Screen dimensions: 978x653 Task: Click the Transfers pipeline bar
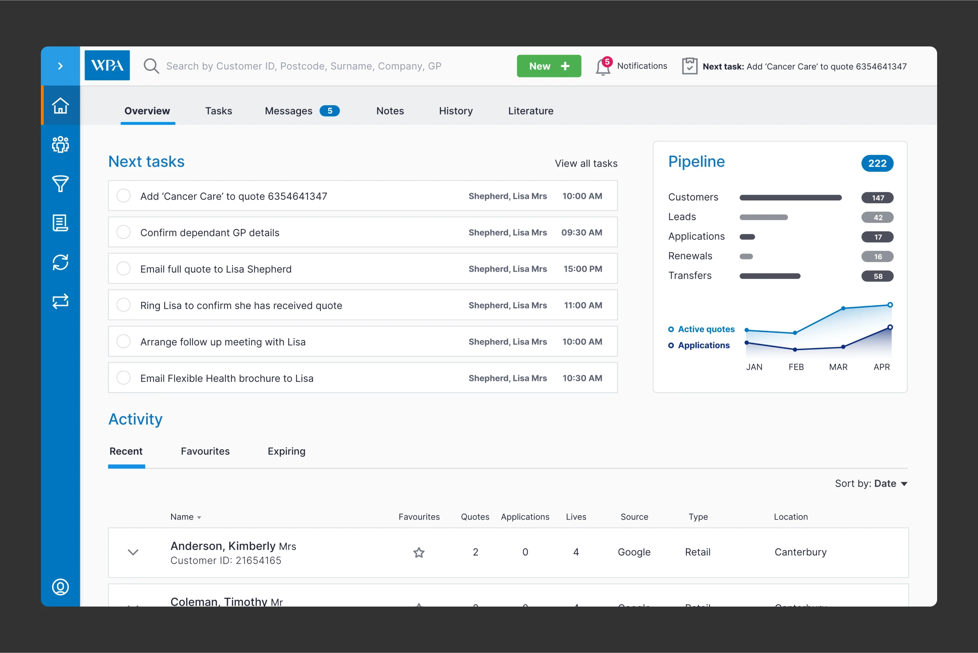769,276
